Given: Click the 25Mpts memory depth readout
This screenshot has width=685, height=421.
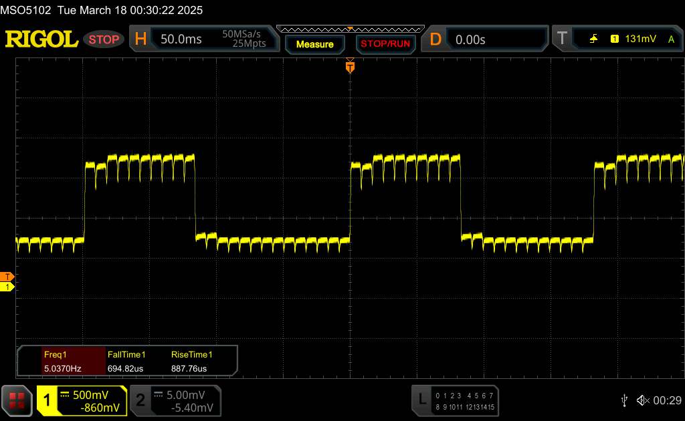Looking at the screenshot, I should (x=249, y=43).
